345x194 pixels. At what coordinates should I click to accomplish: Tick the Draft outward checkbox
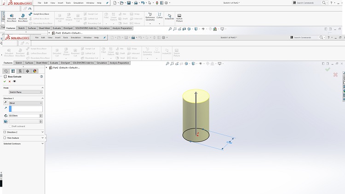point(10,126)
